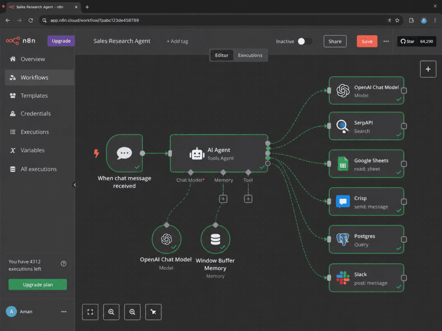This screenshot has height=331, width=442.
Task: Open browser profile avatar
Action: click(423, 20)
